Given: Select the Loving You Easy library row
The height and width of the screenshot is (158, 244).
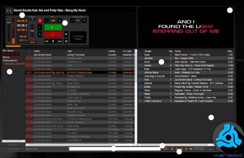Looking at the screenshot, I should point(80,55).
